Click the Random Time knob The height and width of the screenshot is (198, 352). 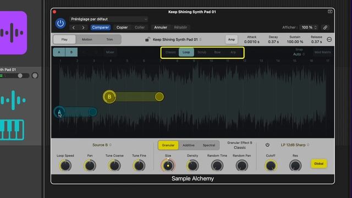pos(217,166)
